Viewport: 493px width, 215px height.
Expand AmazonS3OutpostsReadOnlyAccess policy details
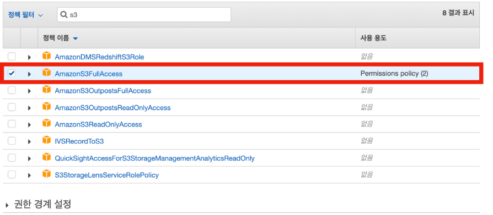pos(29,108)
